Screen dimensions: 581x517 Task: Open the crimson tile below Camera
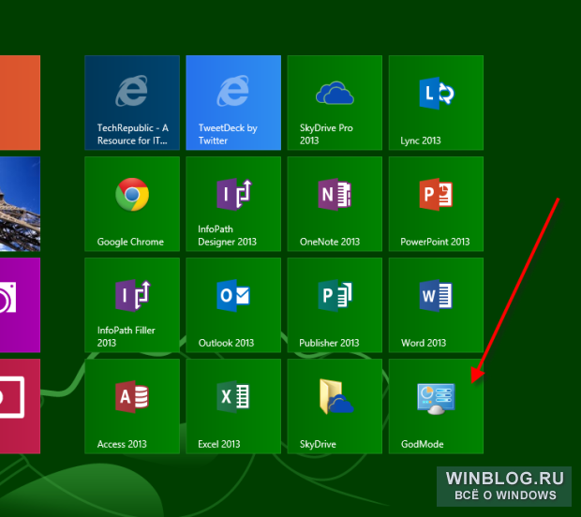[20, 406]
